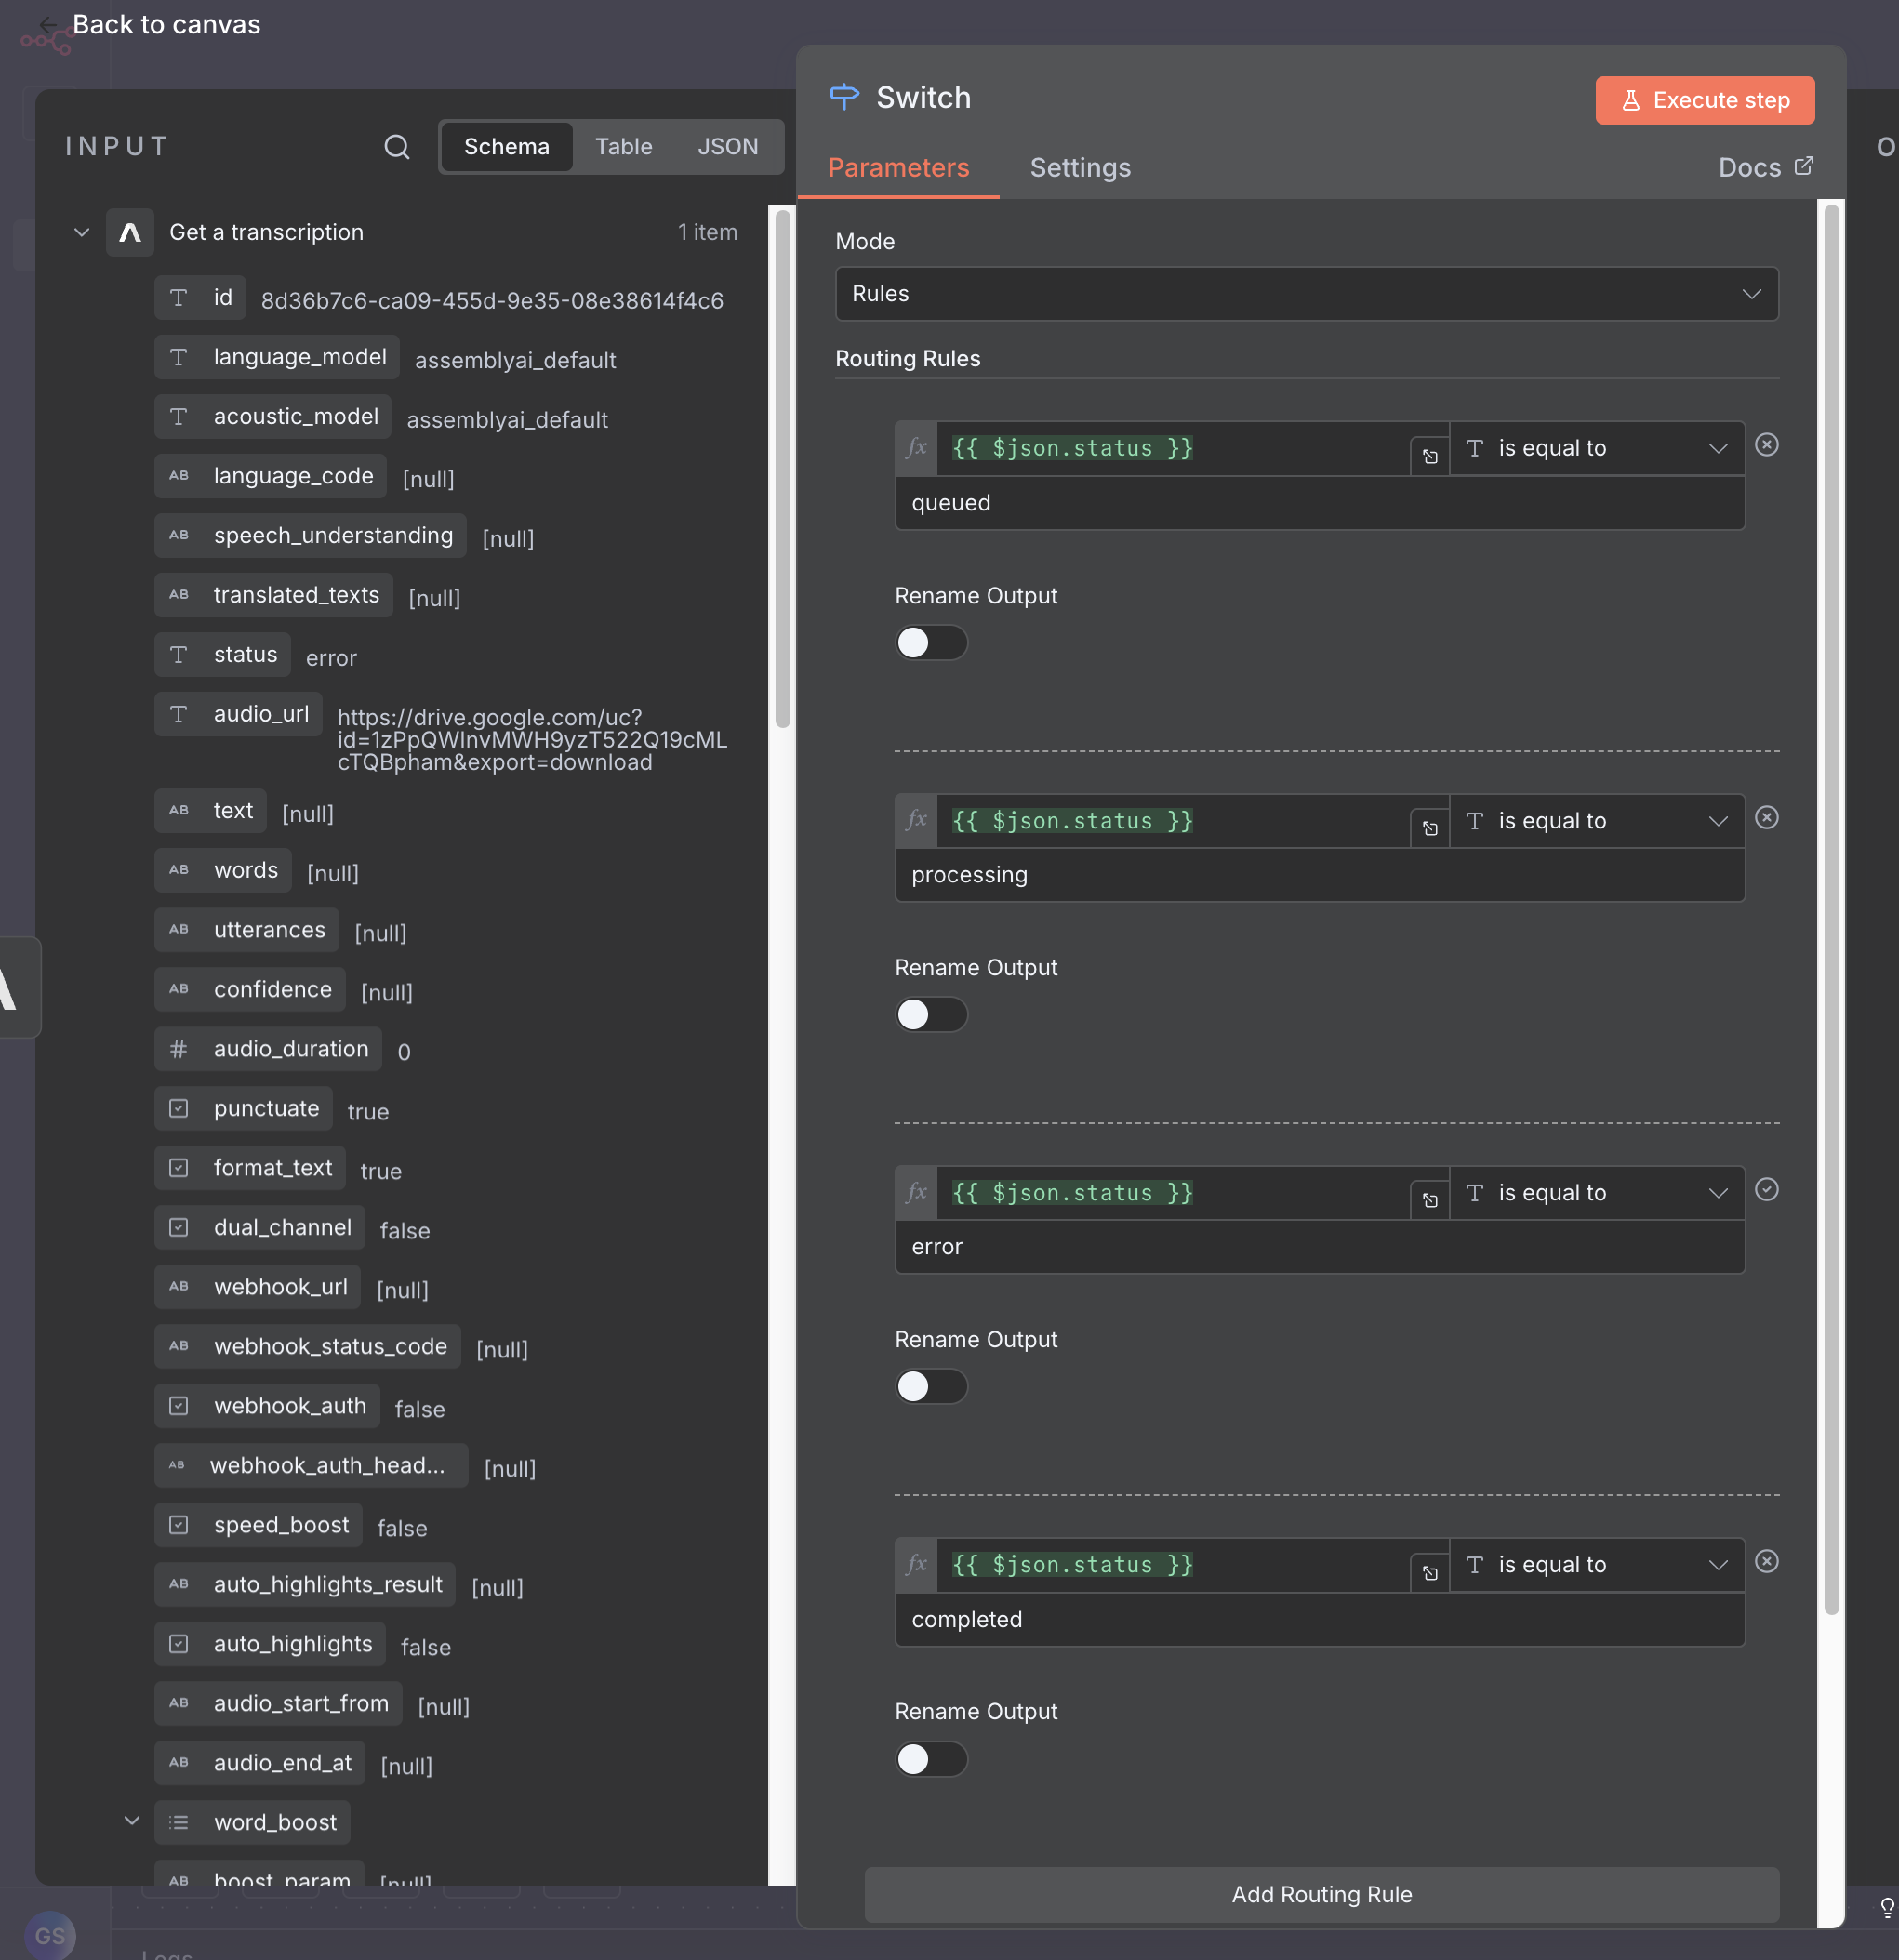
Task: Switch the input view to JSON
Action: click(x=727, y=147)
